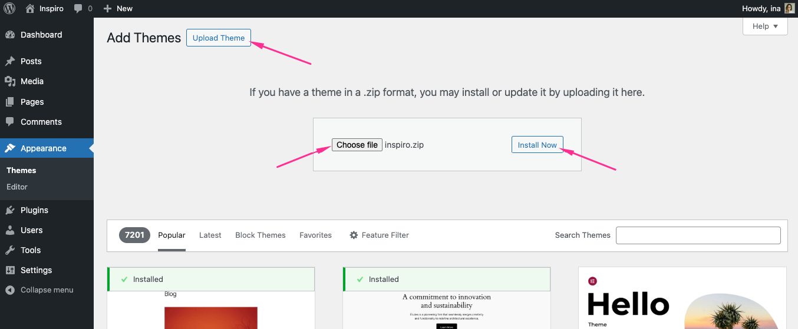The image size is (798, 329).
Task: Click the WordPress logo icon
Action: click(x=9, y=8)
